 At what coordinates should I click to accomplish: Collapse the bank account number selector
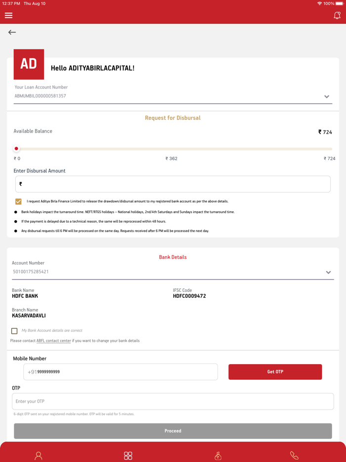coord(328,272)
